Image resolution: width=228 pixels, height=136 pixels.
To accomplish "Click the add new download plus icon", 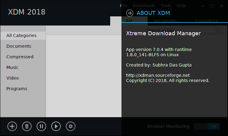I will coord(12,126).
